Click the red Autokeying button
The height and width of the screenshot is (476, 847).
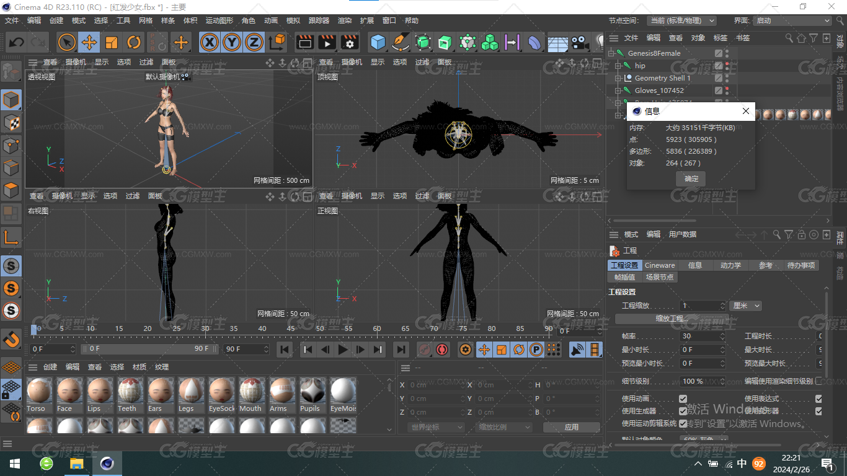[x=442, y=350]
